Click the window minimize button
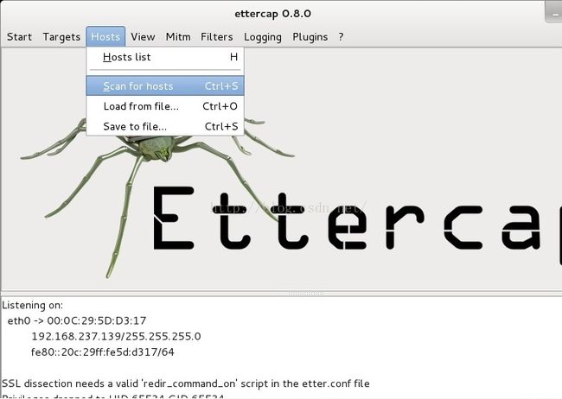The width and height of the screenshot is (562, 399). tap(554, 13)
